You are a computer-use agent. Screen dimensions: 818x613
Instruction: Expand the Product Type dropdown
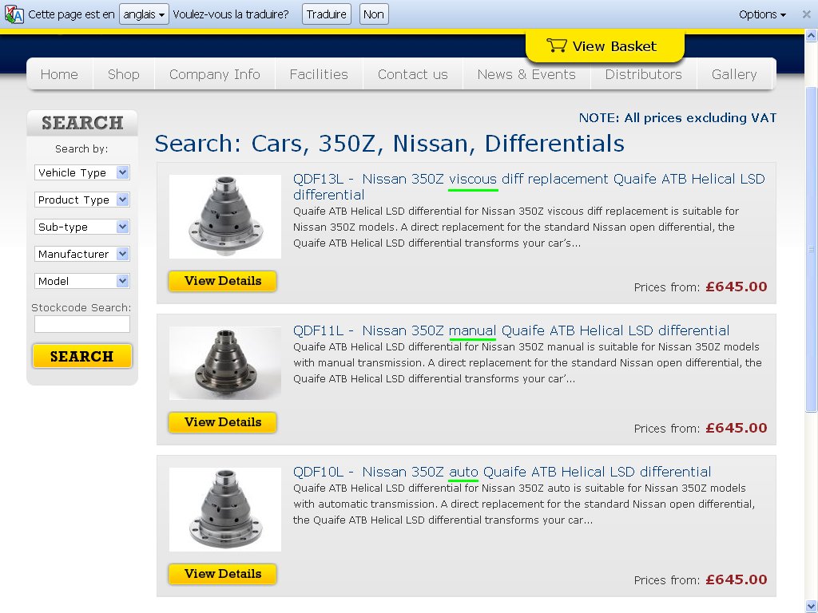point(82,200)
